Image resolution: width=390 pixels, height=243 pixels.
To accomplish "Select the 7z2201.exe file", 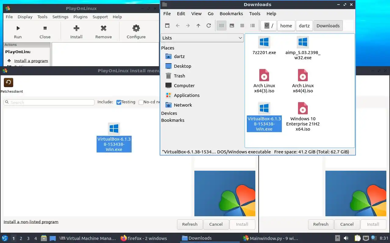I will [264, 46].
